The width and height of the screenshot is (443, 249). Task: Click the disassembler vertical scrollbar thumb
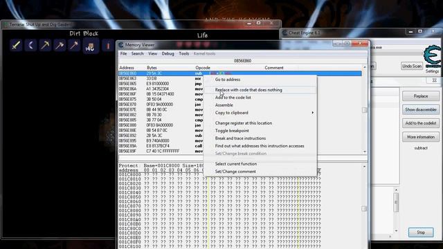click(365, 110)
